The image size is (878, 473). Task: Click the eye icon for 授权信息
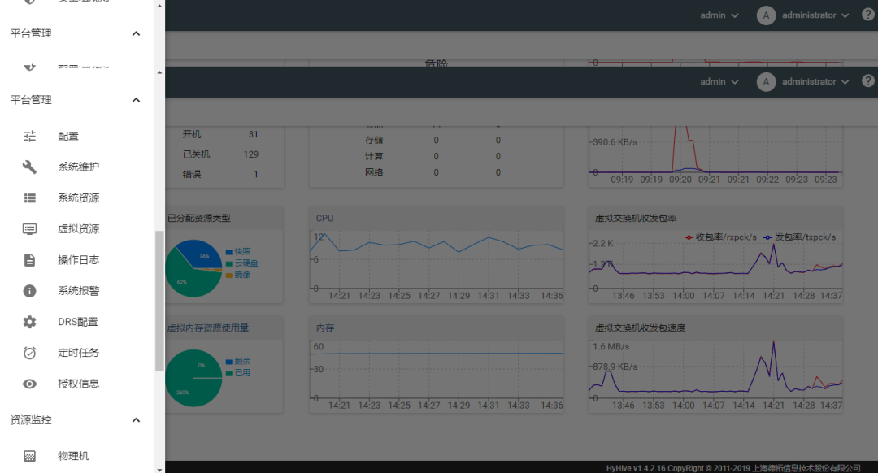(30, 384)
